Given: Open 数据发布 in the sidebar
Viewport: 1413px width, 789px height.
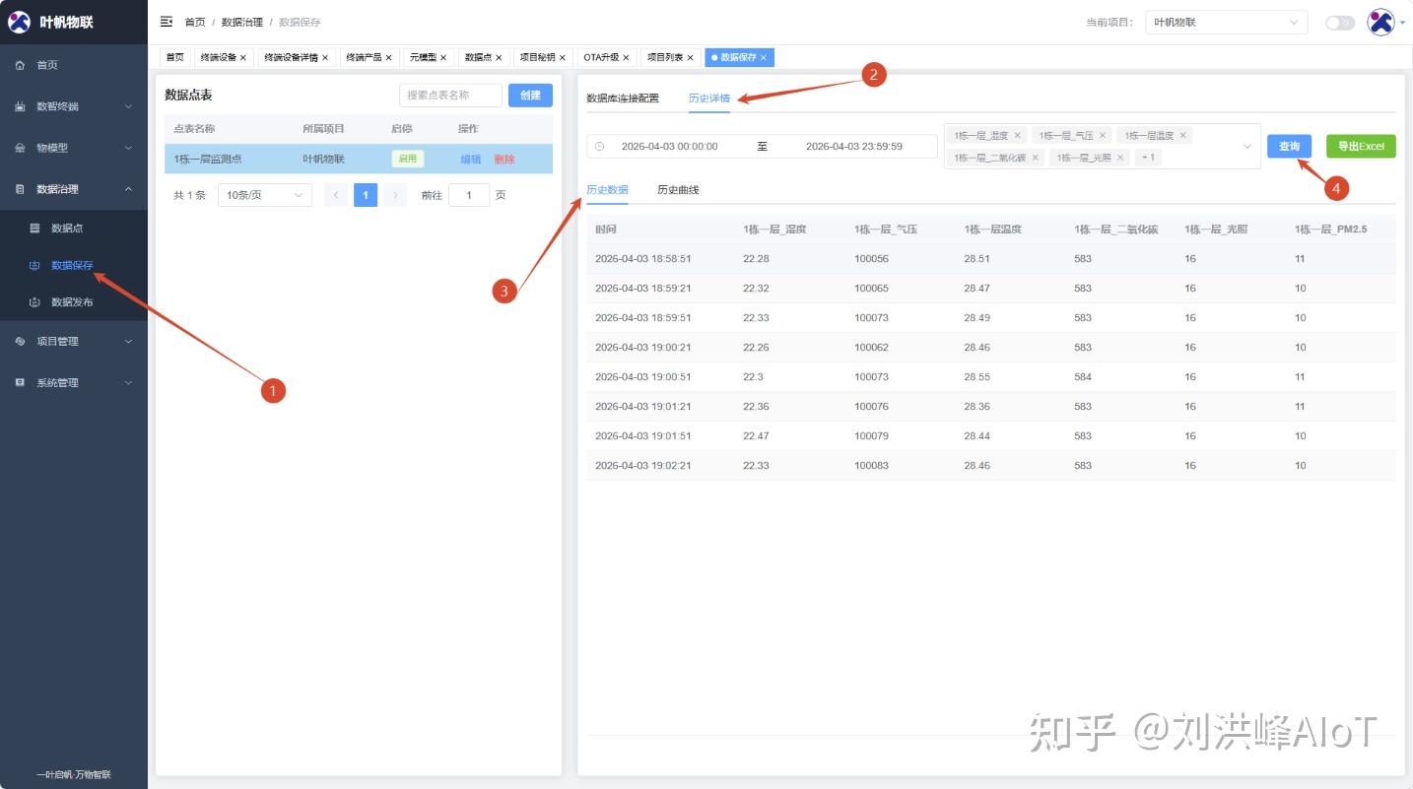Looking at the screenshot, I should [x=72, y=302].
